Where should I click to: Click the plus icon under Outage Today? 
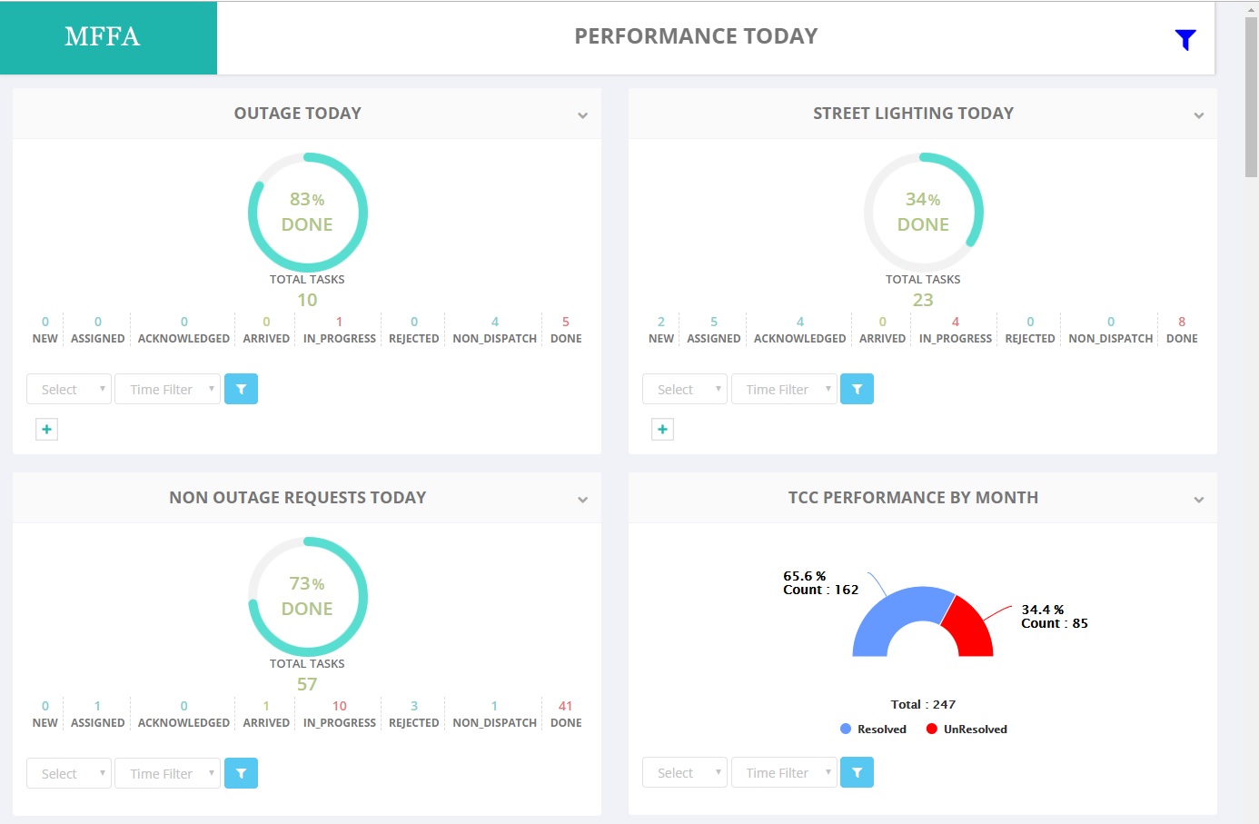[46, 429]
